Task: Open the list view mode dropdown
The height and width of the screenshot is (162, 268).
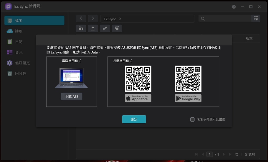Action: pos(256,19)
